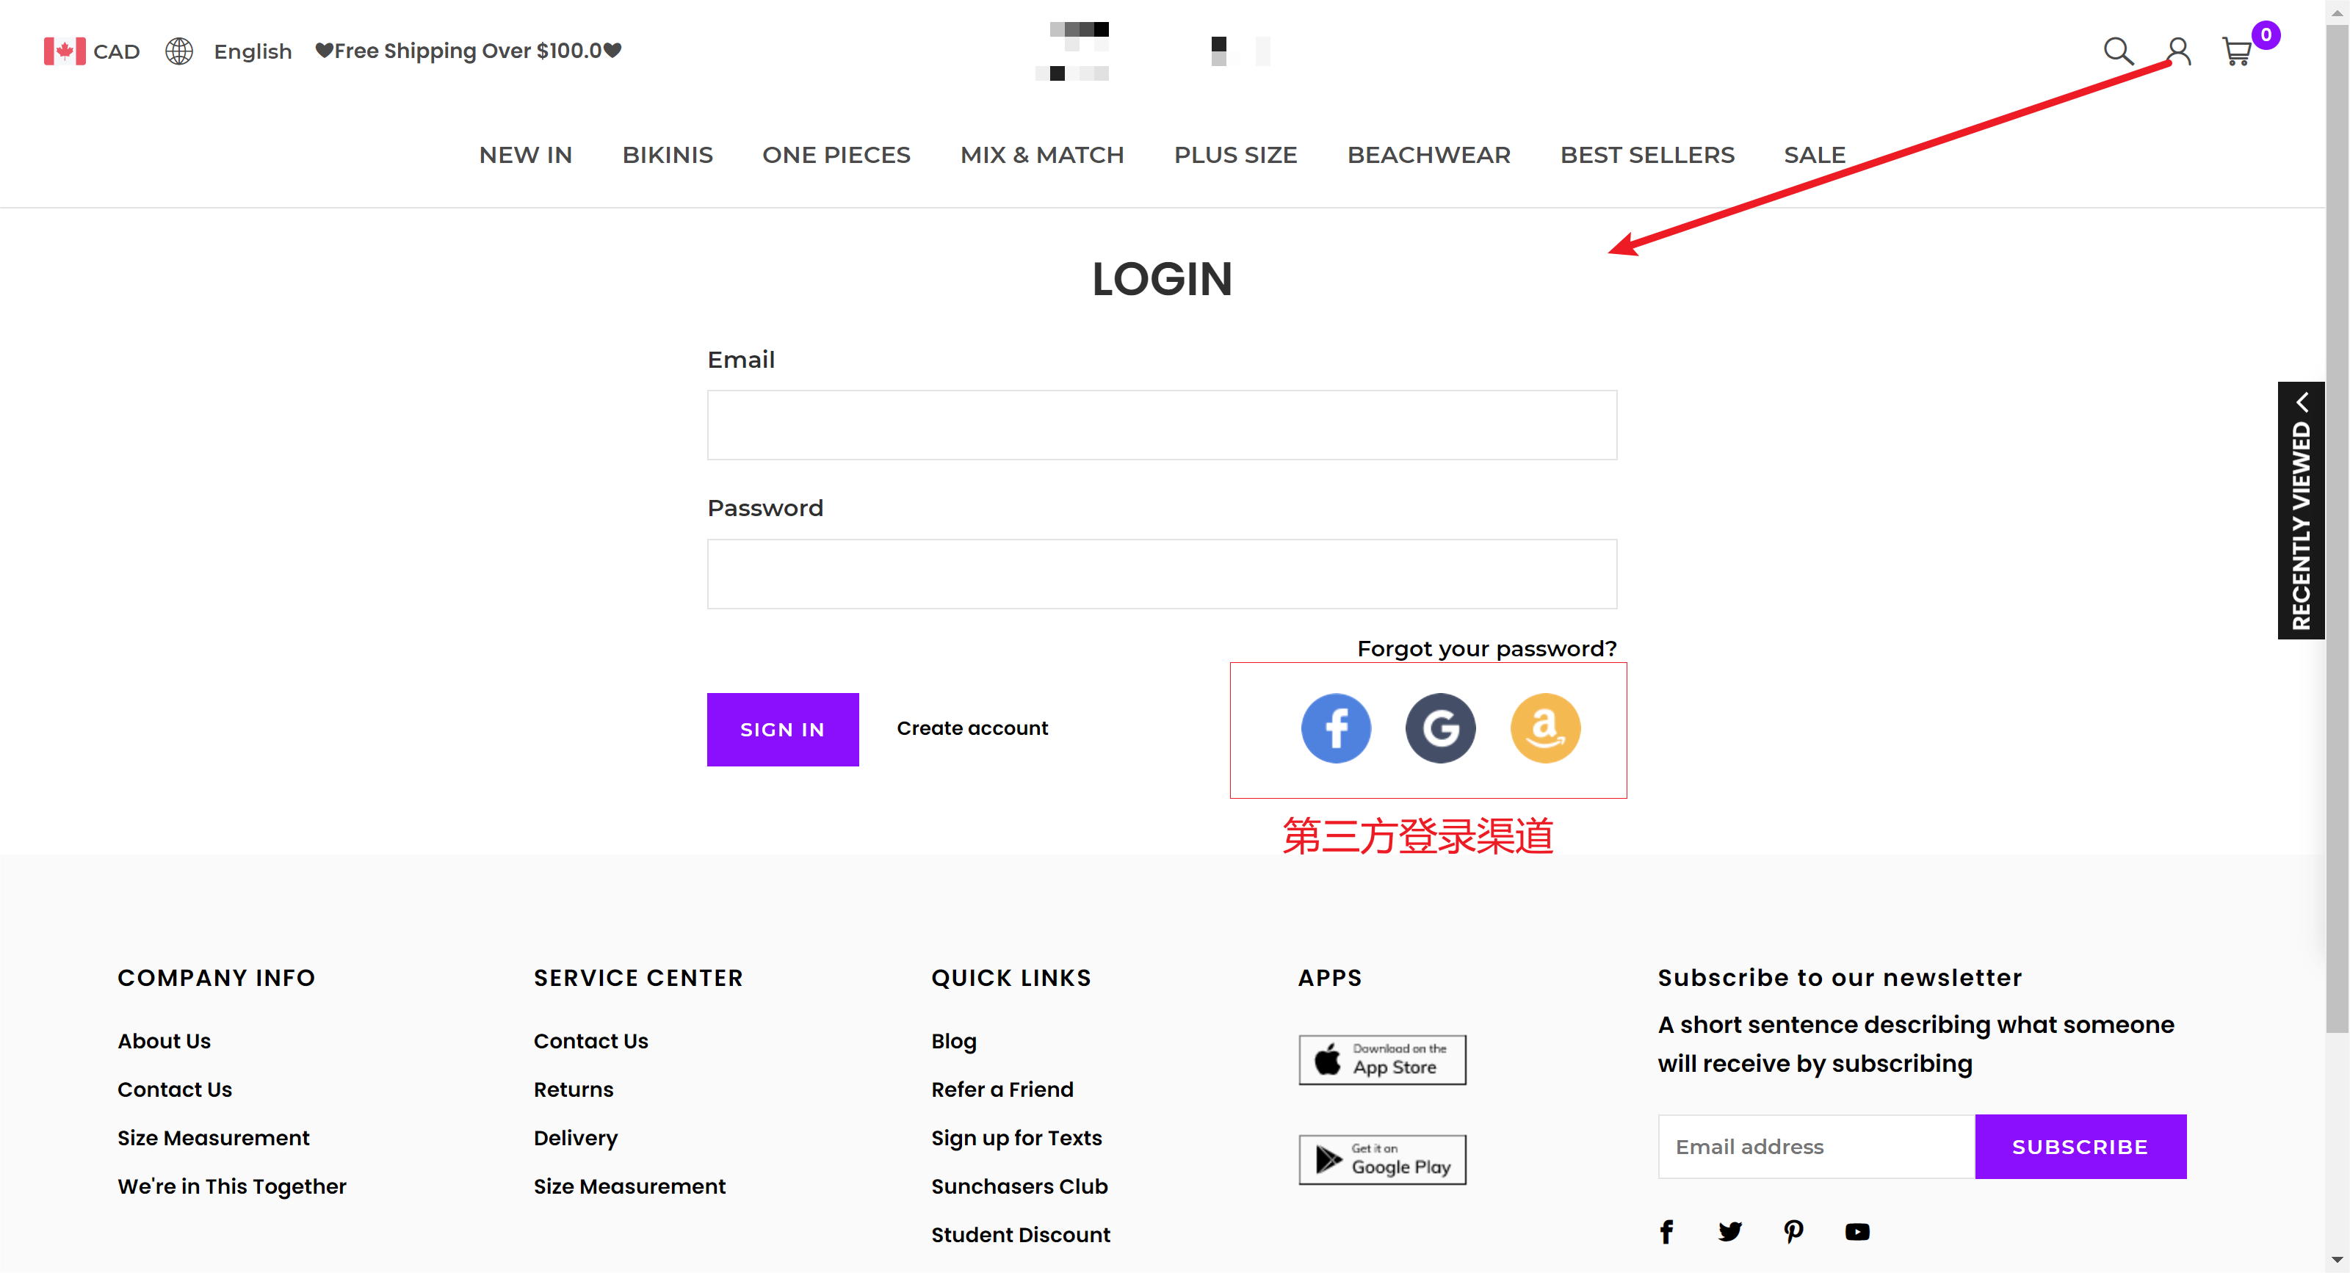Sign in with Facebook icon
The image size is (2350, 1273).
click(1336, 728)
